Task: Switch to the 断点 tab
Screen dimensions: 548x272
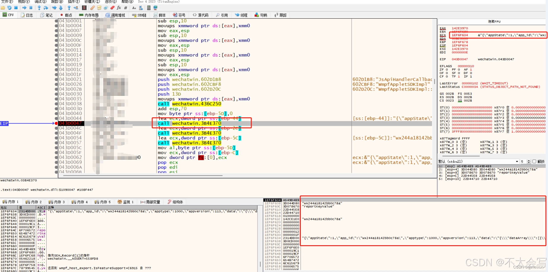Action: click(x=66, y=15)
